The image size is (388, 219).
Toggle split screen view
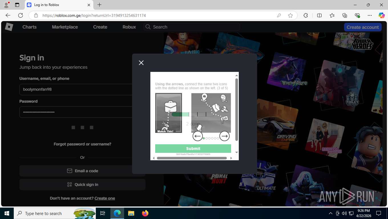(x=319, y=15)
